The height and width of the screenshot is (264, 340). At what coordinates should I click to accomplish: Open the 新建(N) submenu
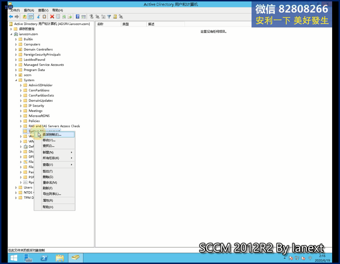(55, 152)
